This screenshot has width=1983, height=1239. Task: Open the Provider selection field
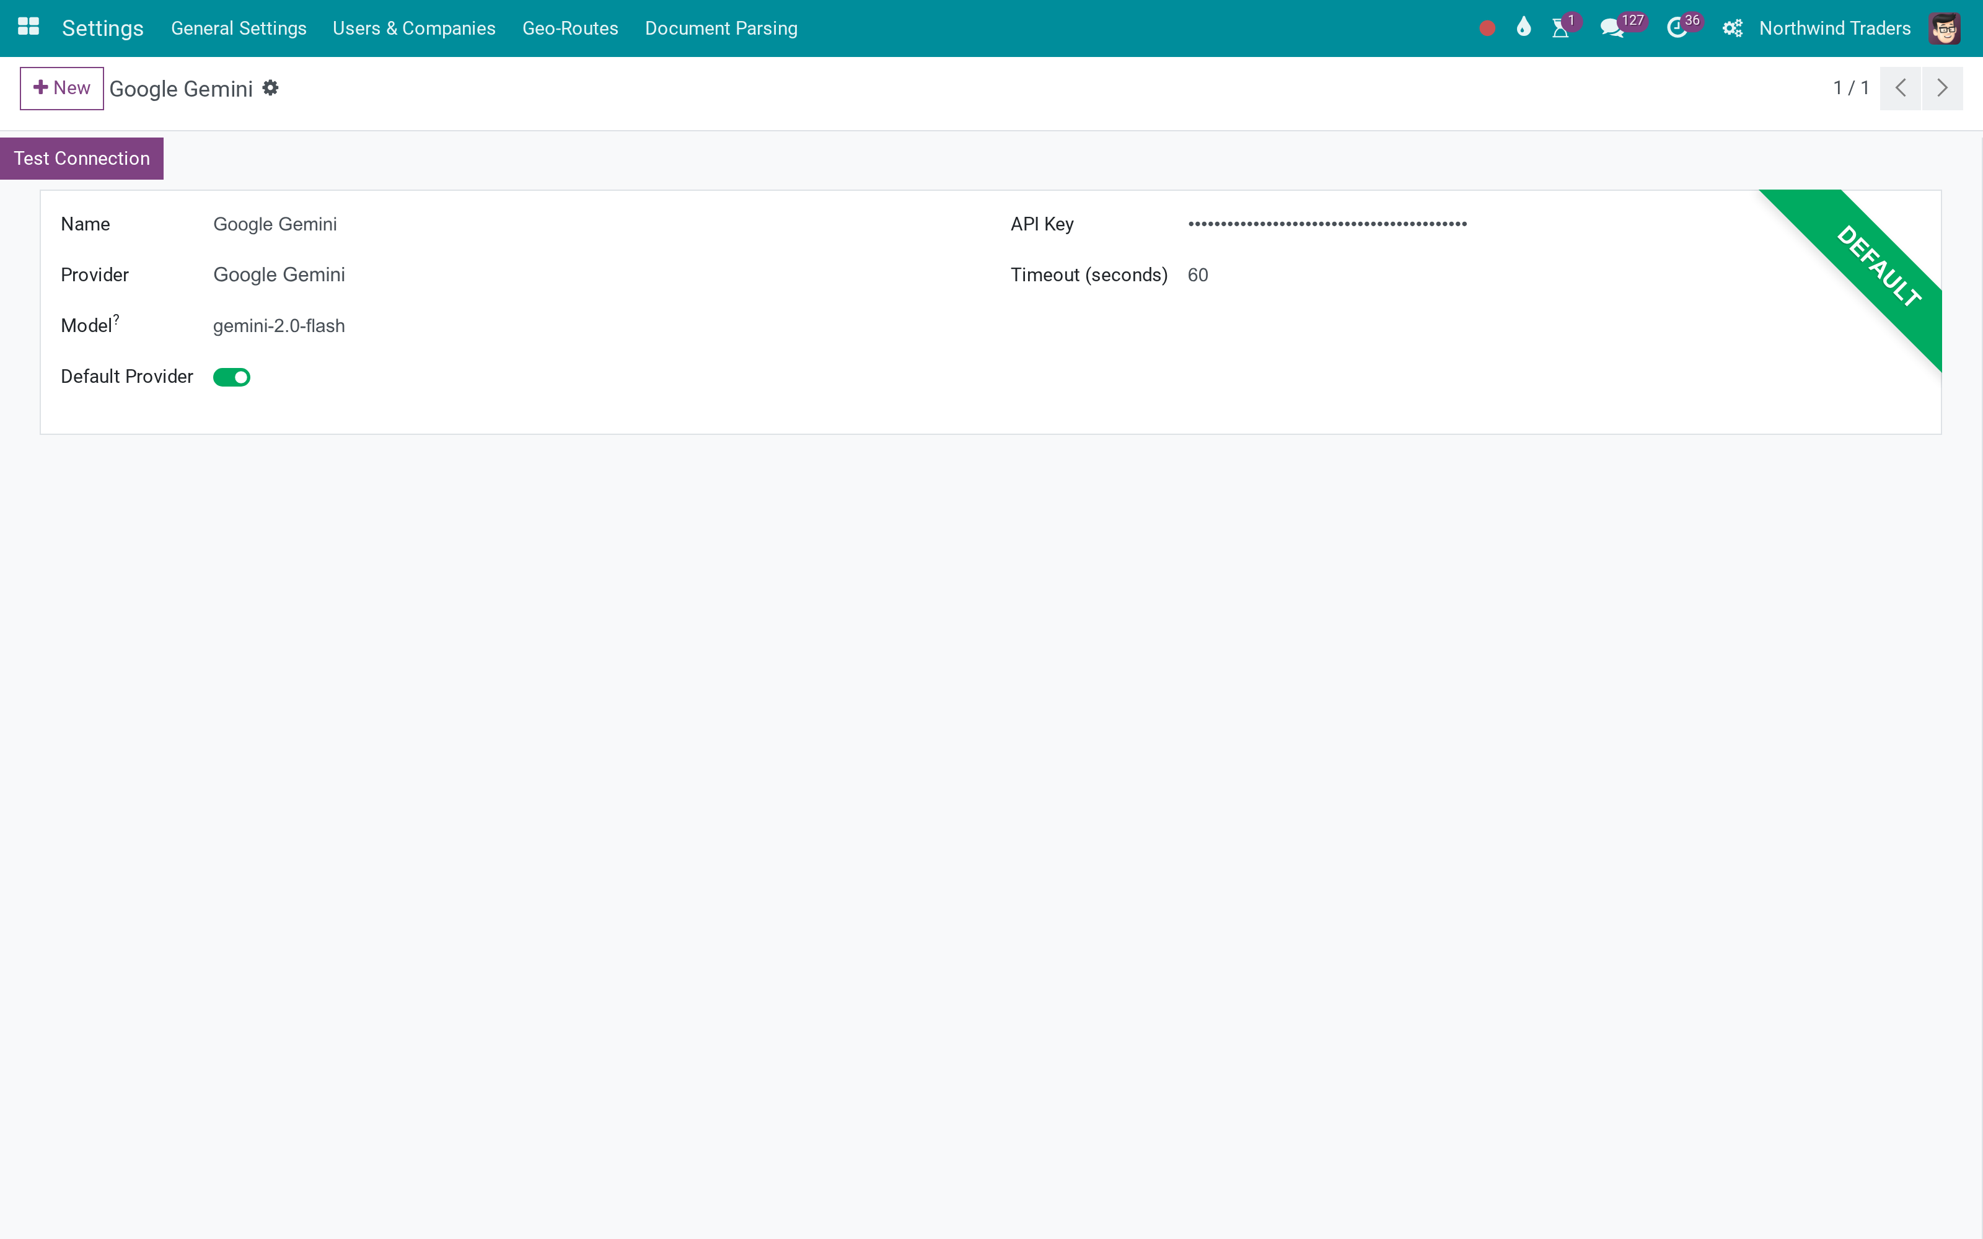pos(279,274)
